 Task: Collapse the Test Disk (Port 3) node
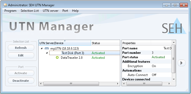tap(47, 53)
